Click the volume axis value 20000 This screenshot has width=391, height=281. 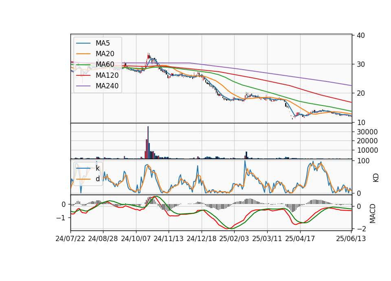pos(367,141)
